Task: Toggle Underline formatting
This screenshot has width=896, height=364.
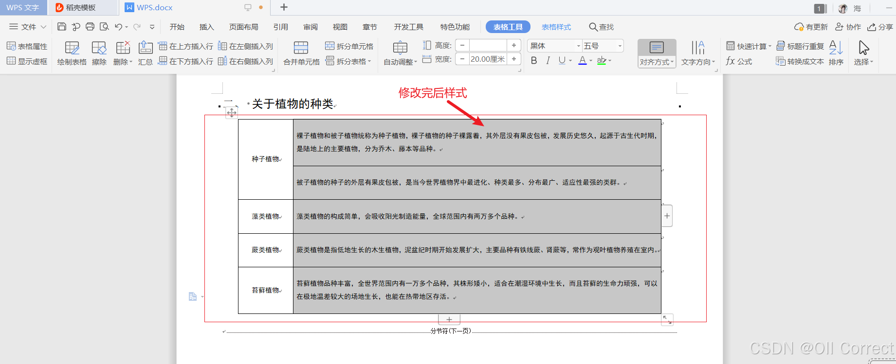Action: click(562, 60)
